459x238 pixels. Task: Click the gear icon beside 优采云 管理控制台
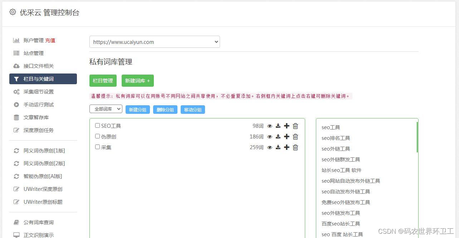click(x=13, y=12)
